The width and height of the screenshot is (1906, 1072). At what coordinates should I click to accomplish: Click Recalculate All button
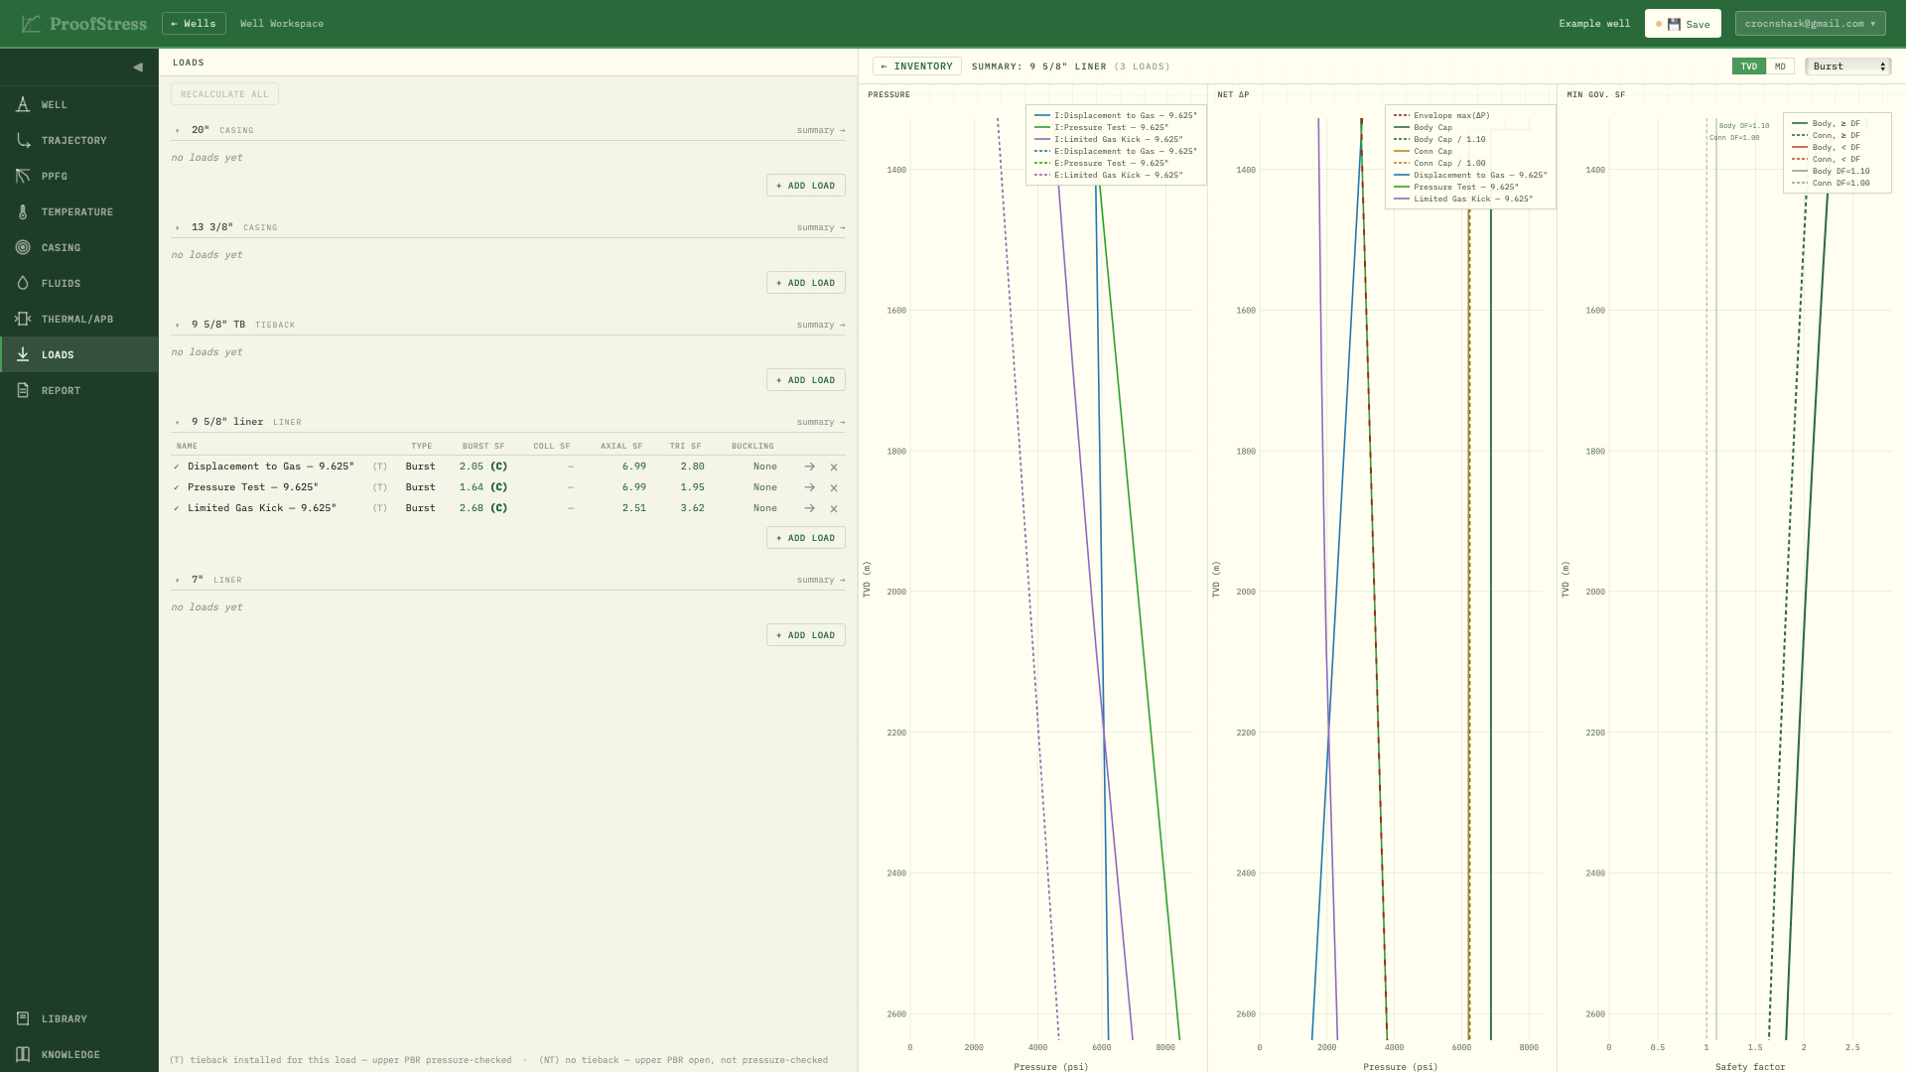pyautogui.click(x=224, y=94)
